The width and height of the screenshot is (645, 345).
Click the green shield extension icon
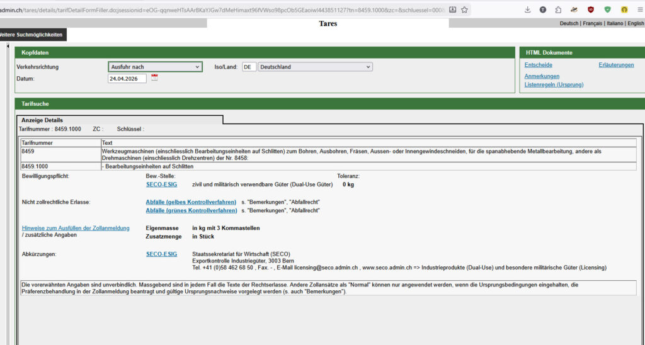tap(607, 9)
